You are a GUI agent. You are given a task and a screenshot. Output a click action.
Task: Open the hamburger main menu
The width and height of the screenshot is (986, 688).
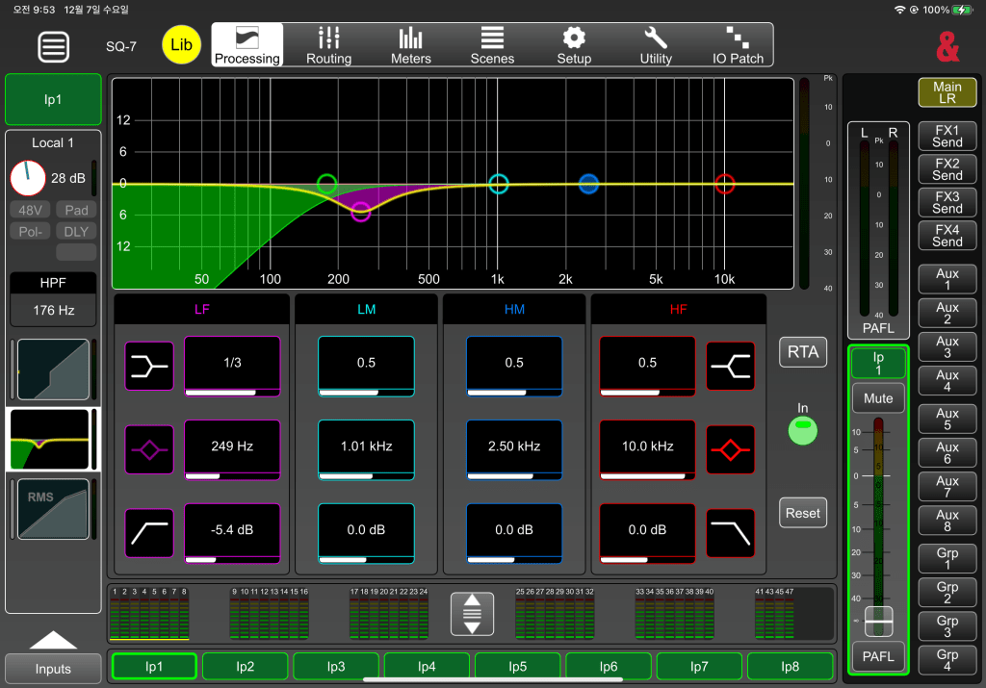click(55, 46)
